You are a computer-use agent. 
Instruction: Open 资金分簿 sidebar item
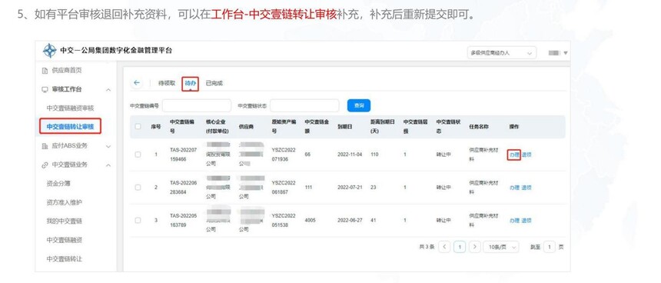[x=58, y=184]
